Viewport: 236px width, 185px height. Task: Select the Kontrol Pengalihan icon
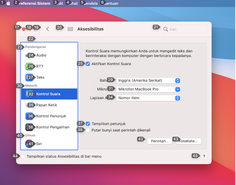click(29, 127)
